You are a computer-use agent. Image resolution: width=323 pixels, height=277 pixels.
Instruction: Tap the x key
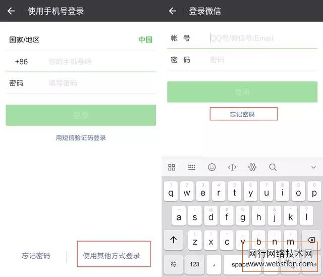tap(211, 240)
